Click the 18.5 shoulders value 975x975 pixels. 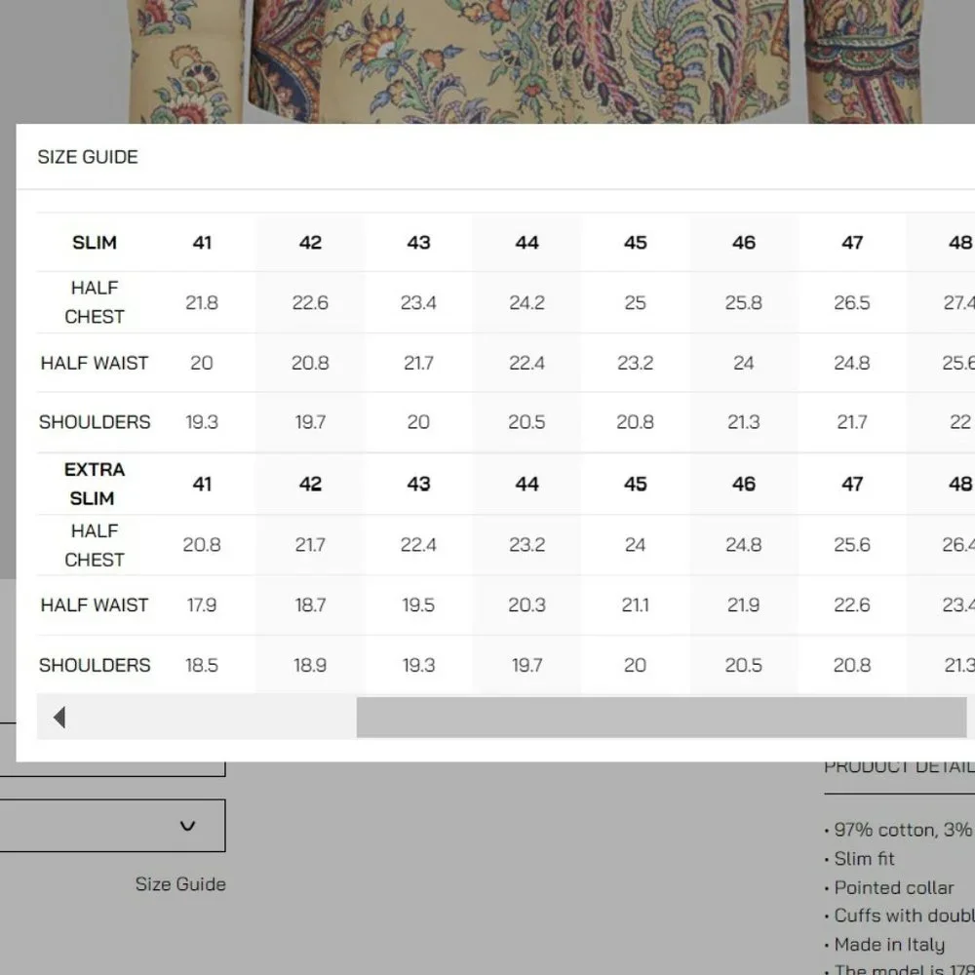tap(202, 665)
